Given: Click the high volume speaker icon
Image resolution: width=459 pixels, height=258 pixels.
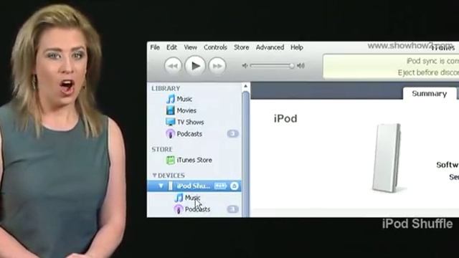Looking at the screenshot, I should (x=301, y=66).
